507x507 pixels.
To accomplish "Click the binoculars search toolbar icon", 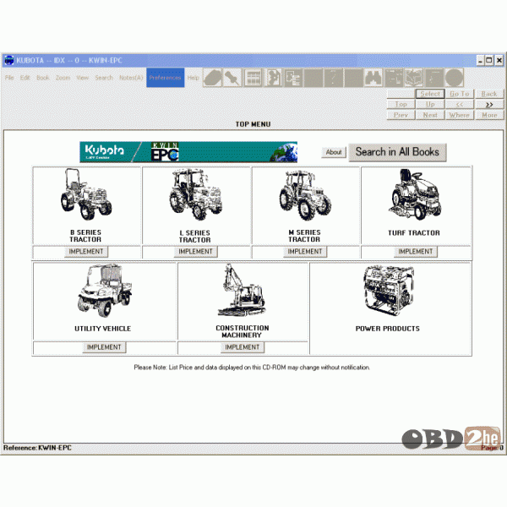I will [373, 78].
